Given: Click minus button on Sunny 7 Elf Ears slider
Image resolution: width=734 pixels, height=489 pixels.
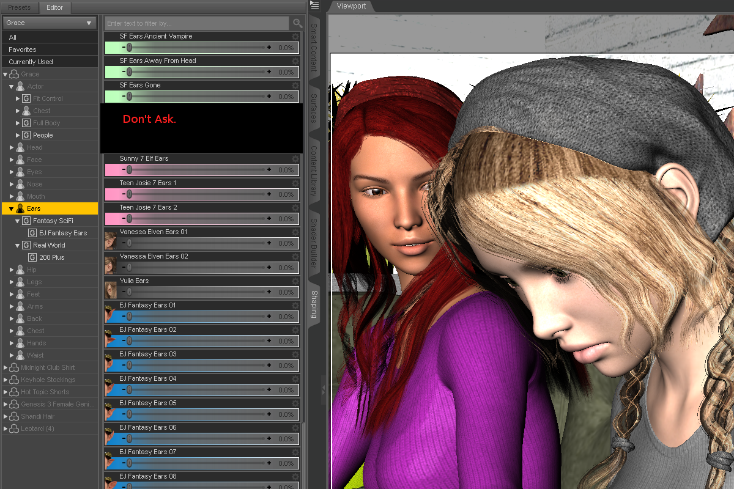Looking at the screenshot, I should [x=124, y=169].
